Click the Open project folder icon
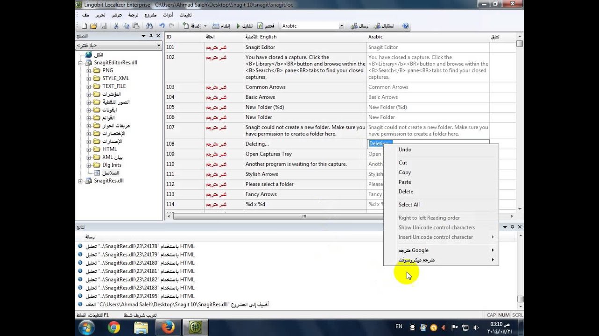 pos(94,26)
